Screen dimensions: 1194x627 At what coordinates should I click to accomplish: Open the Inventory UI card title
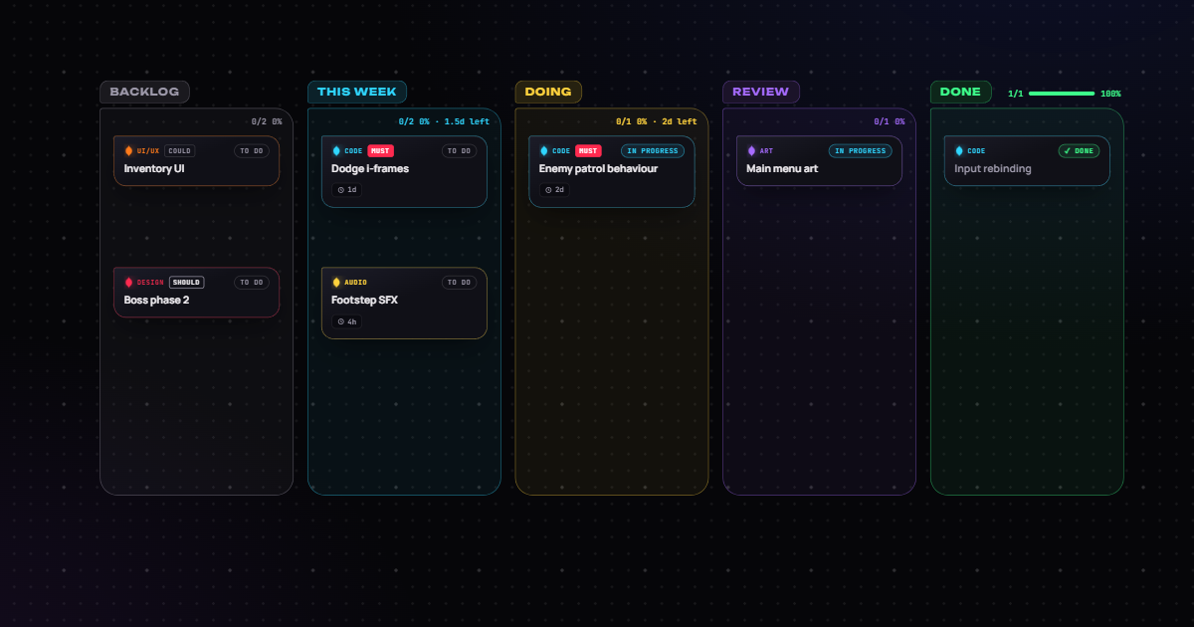click(x=154, y=169)
